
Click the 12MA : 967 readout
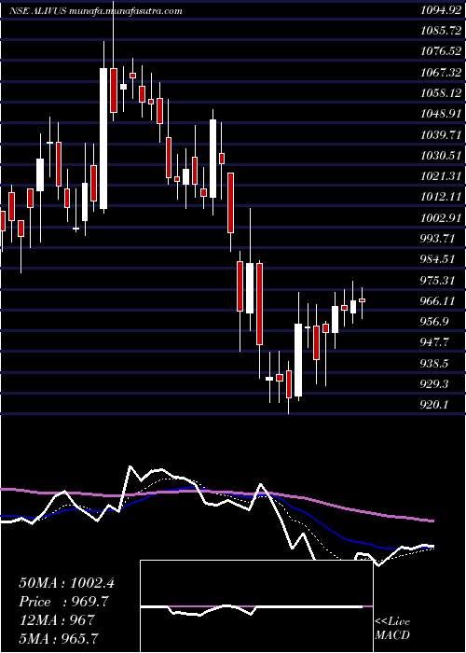point(56,620)
